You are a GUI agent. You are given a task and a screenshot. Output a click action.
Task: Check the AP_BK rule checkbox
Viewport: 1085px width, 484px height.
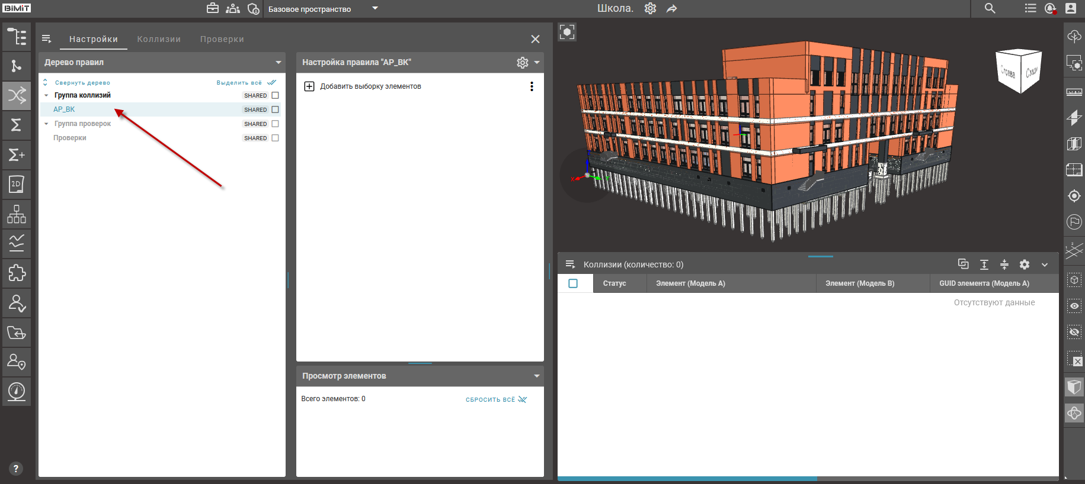coord(275,109)
